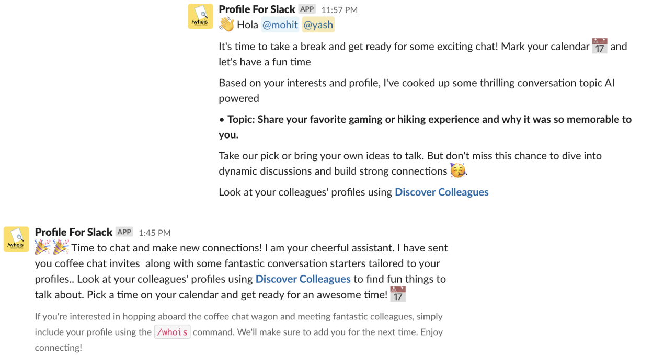Click the first party popper emoji
Screen dimensions: 653x356
(42, 247)
